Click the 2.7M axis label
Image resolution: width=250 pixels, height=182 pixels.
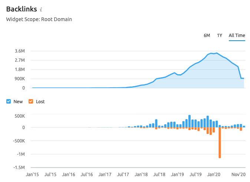20,60
